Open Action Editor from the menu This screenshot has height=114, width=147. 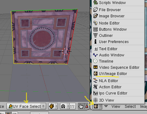118,87
